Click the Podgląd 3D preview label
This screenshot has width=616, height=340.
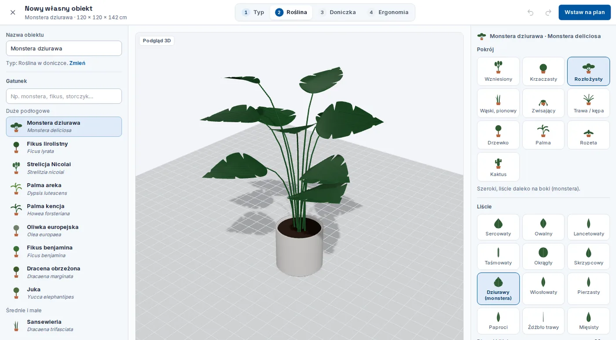pyautogui.click(x=157, y=41)
